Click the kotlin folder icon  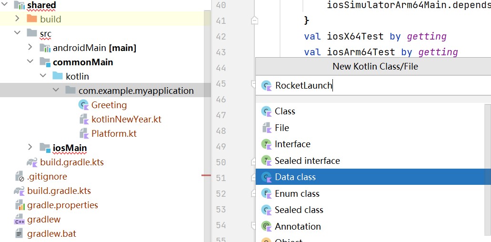point(58,76)
